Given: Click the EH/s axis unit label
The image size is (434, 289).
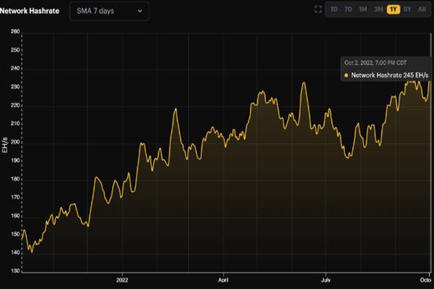Looking at the screenshot, I should pos(5,144).
